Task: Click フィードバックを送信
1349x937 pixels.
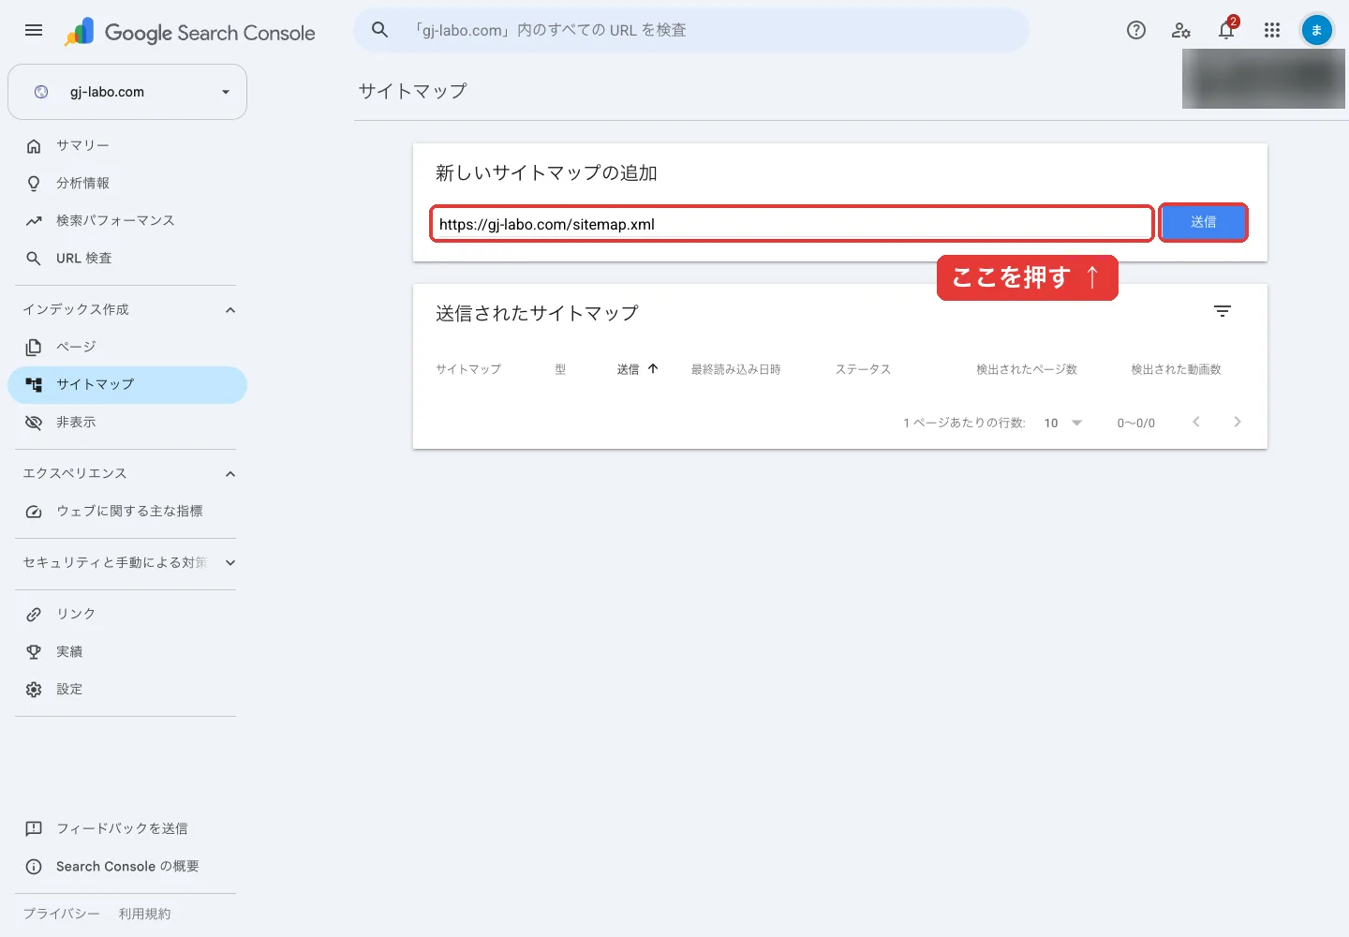Action: 127,828
